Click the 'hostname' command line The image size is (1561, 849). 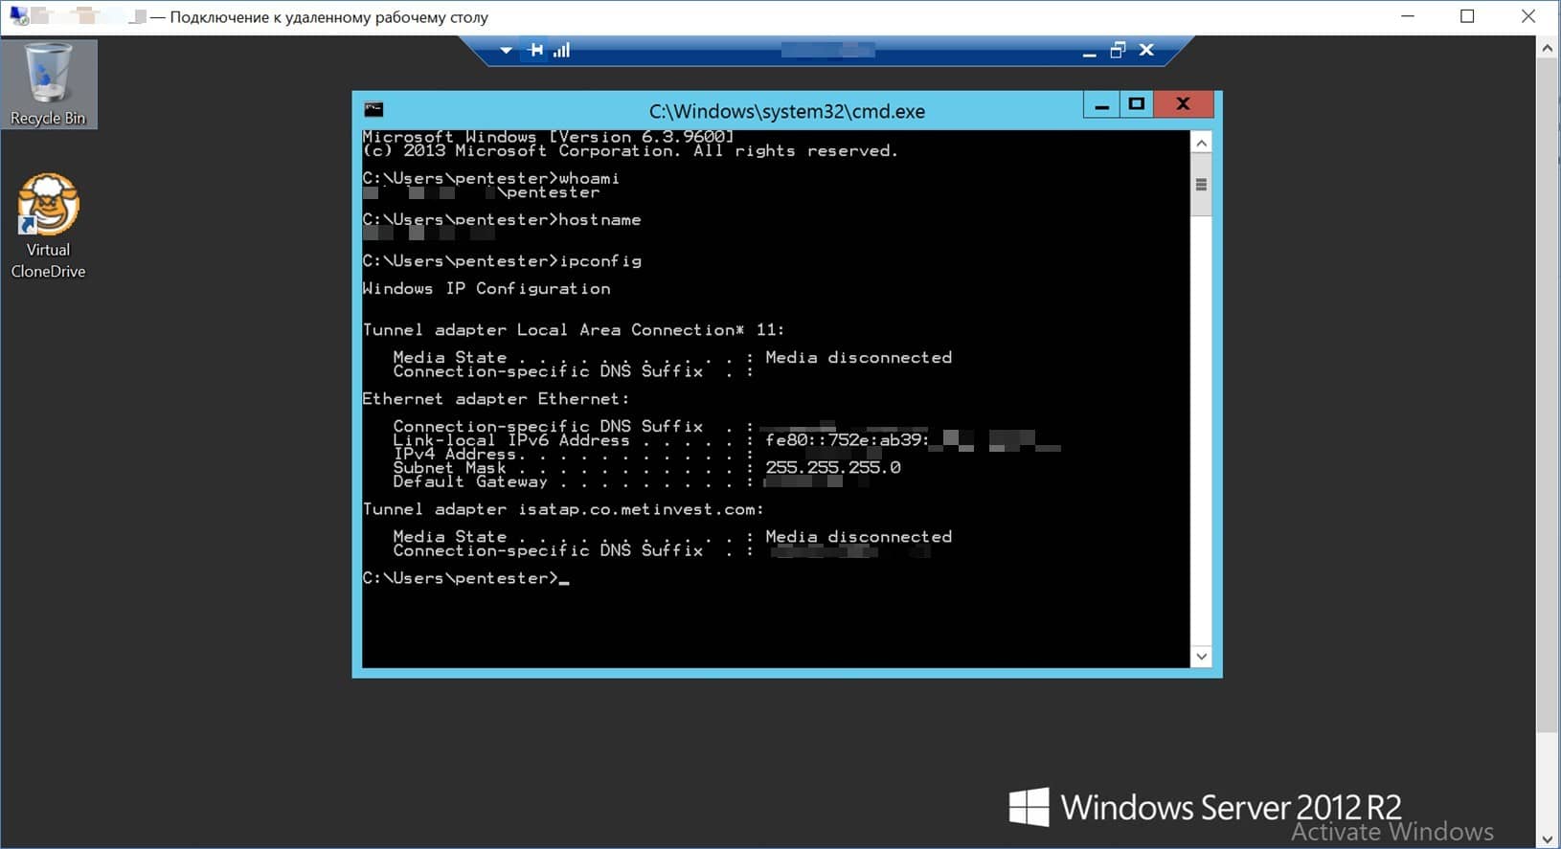coord(502,219)
